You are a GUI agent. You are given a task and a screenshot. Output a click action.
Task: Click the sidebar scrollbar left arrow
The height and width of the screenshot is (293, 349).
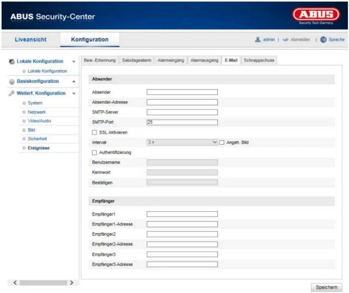15,283
